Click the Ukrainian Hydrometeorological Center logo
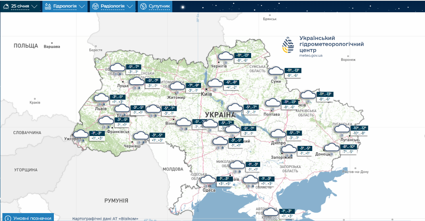The height and width of the screenshot is (221, 425). (288, 45)
